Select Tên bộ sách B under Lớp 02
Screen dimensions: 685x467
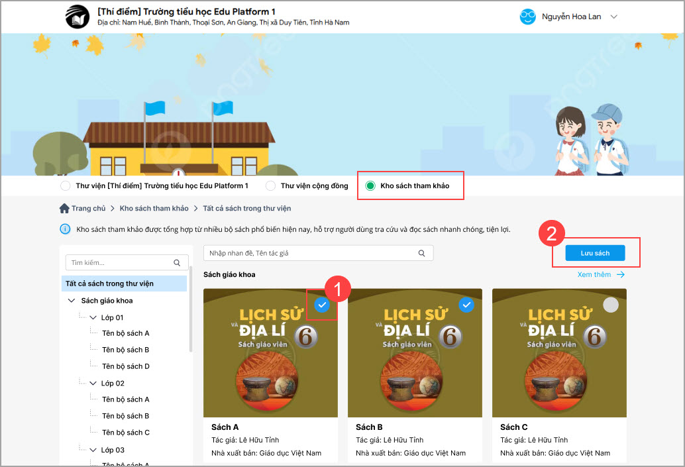[126, 416]
